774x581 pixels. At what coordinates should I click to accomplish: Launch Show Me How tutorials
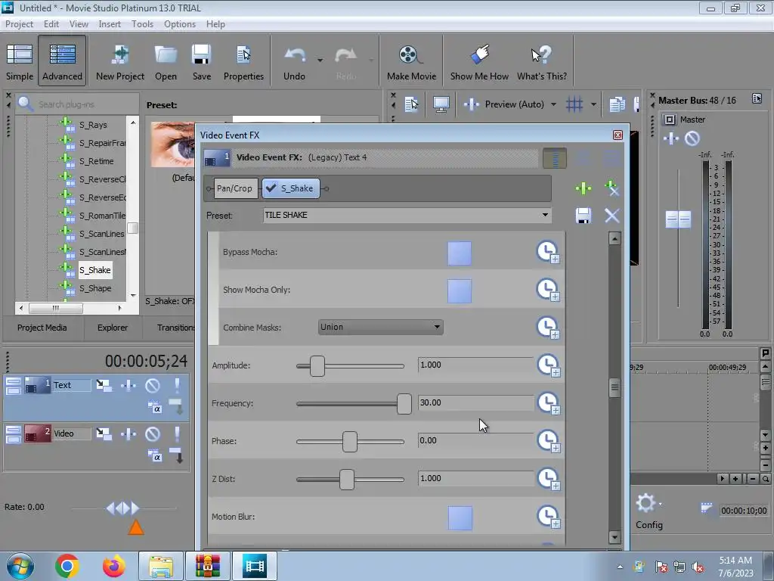point(479,62)
